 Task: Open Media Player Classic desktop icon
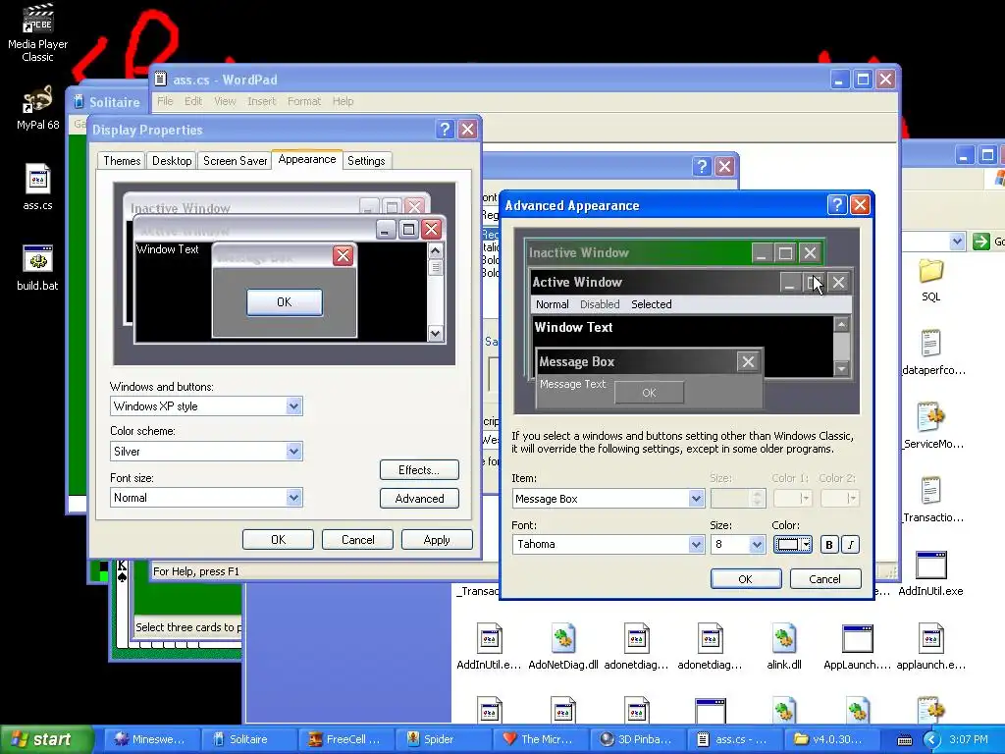coord(38,32)
